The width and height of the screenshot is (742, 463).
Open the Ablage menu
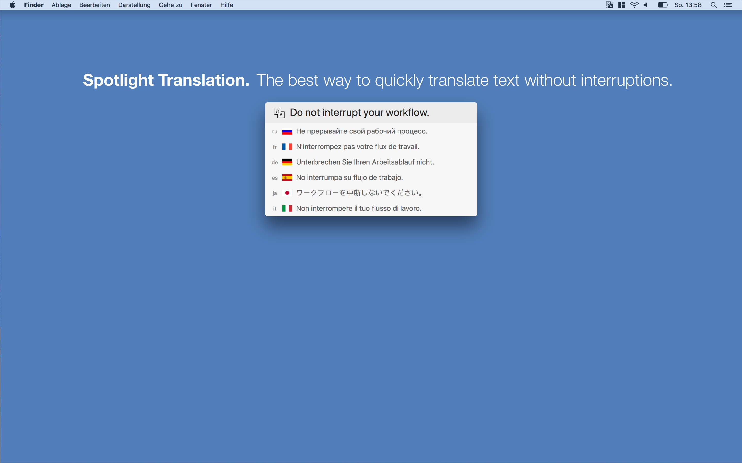click(61, 5)
